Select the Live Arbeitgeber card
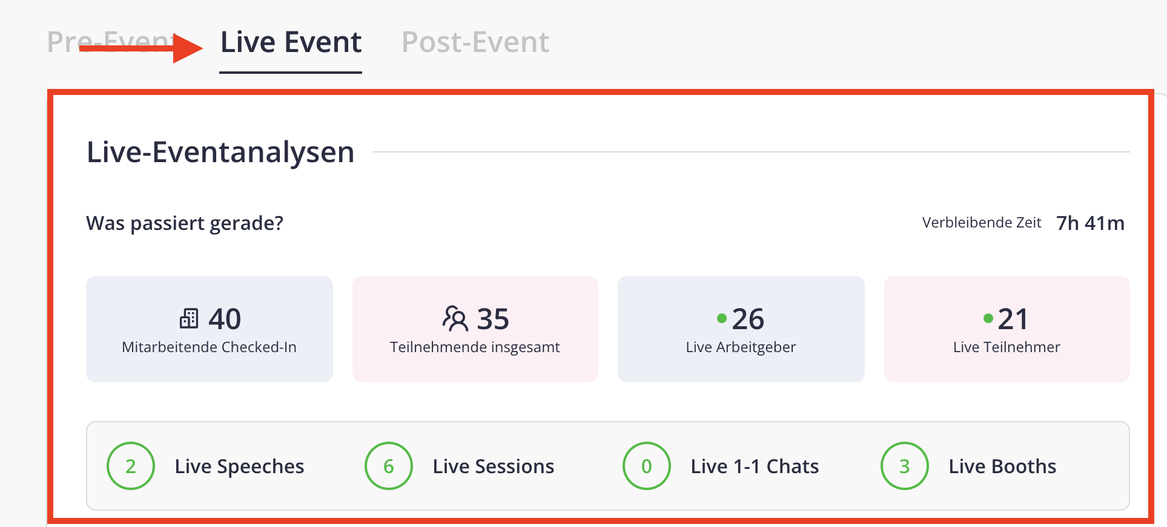 coord(741,329)
